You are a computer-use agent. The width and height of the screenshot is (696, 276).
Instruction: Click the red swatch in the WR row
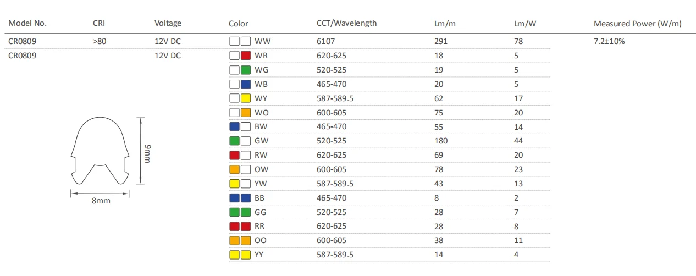pyautogui.click(x=246, y=56)
